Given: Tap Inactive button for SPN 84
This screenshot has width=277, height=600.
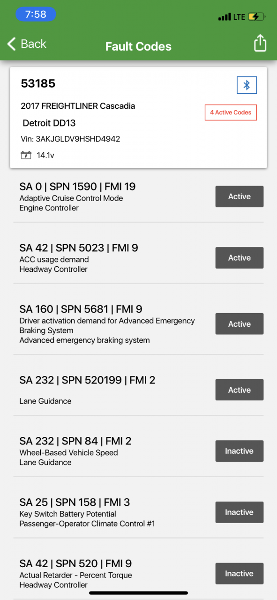Looking at the screenshot, I should click(x=240, y=451).
